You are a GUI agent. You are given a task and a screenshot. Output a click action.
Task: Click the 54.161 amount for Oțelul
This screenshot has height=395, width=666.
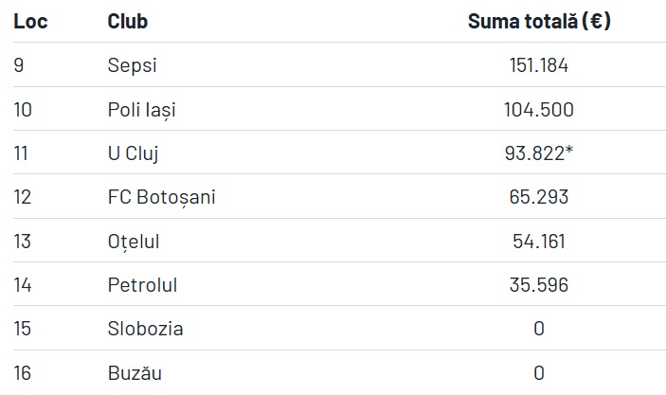(x=539, y=242)
